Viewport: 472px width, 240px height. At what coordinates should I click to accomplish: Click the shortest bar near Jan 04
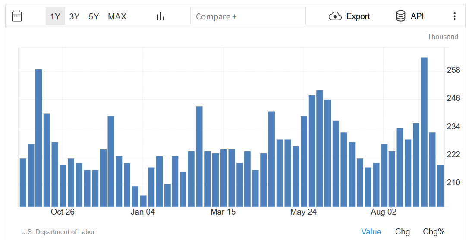[x=143, y=201]
